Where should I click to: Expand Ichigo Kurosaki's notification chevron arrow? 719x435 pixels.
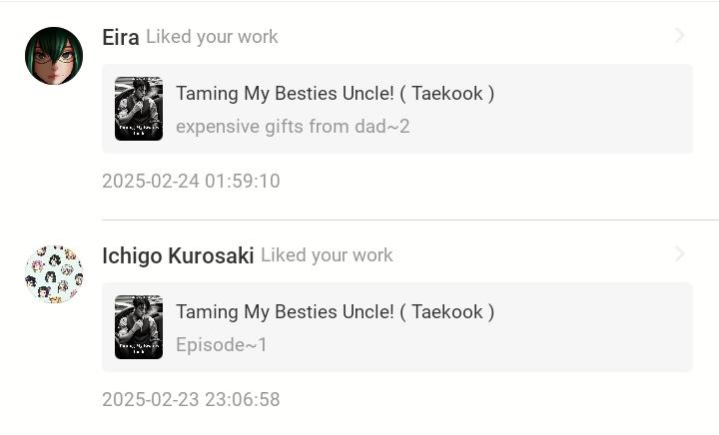pos(680,254)
